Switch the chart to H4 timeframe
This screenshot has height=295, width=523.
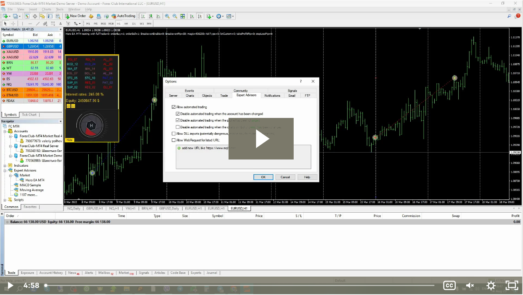(126, 24)
